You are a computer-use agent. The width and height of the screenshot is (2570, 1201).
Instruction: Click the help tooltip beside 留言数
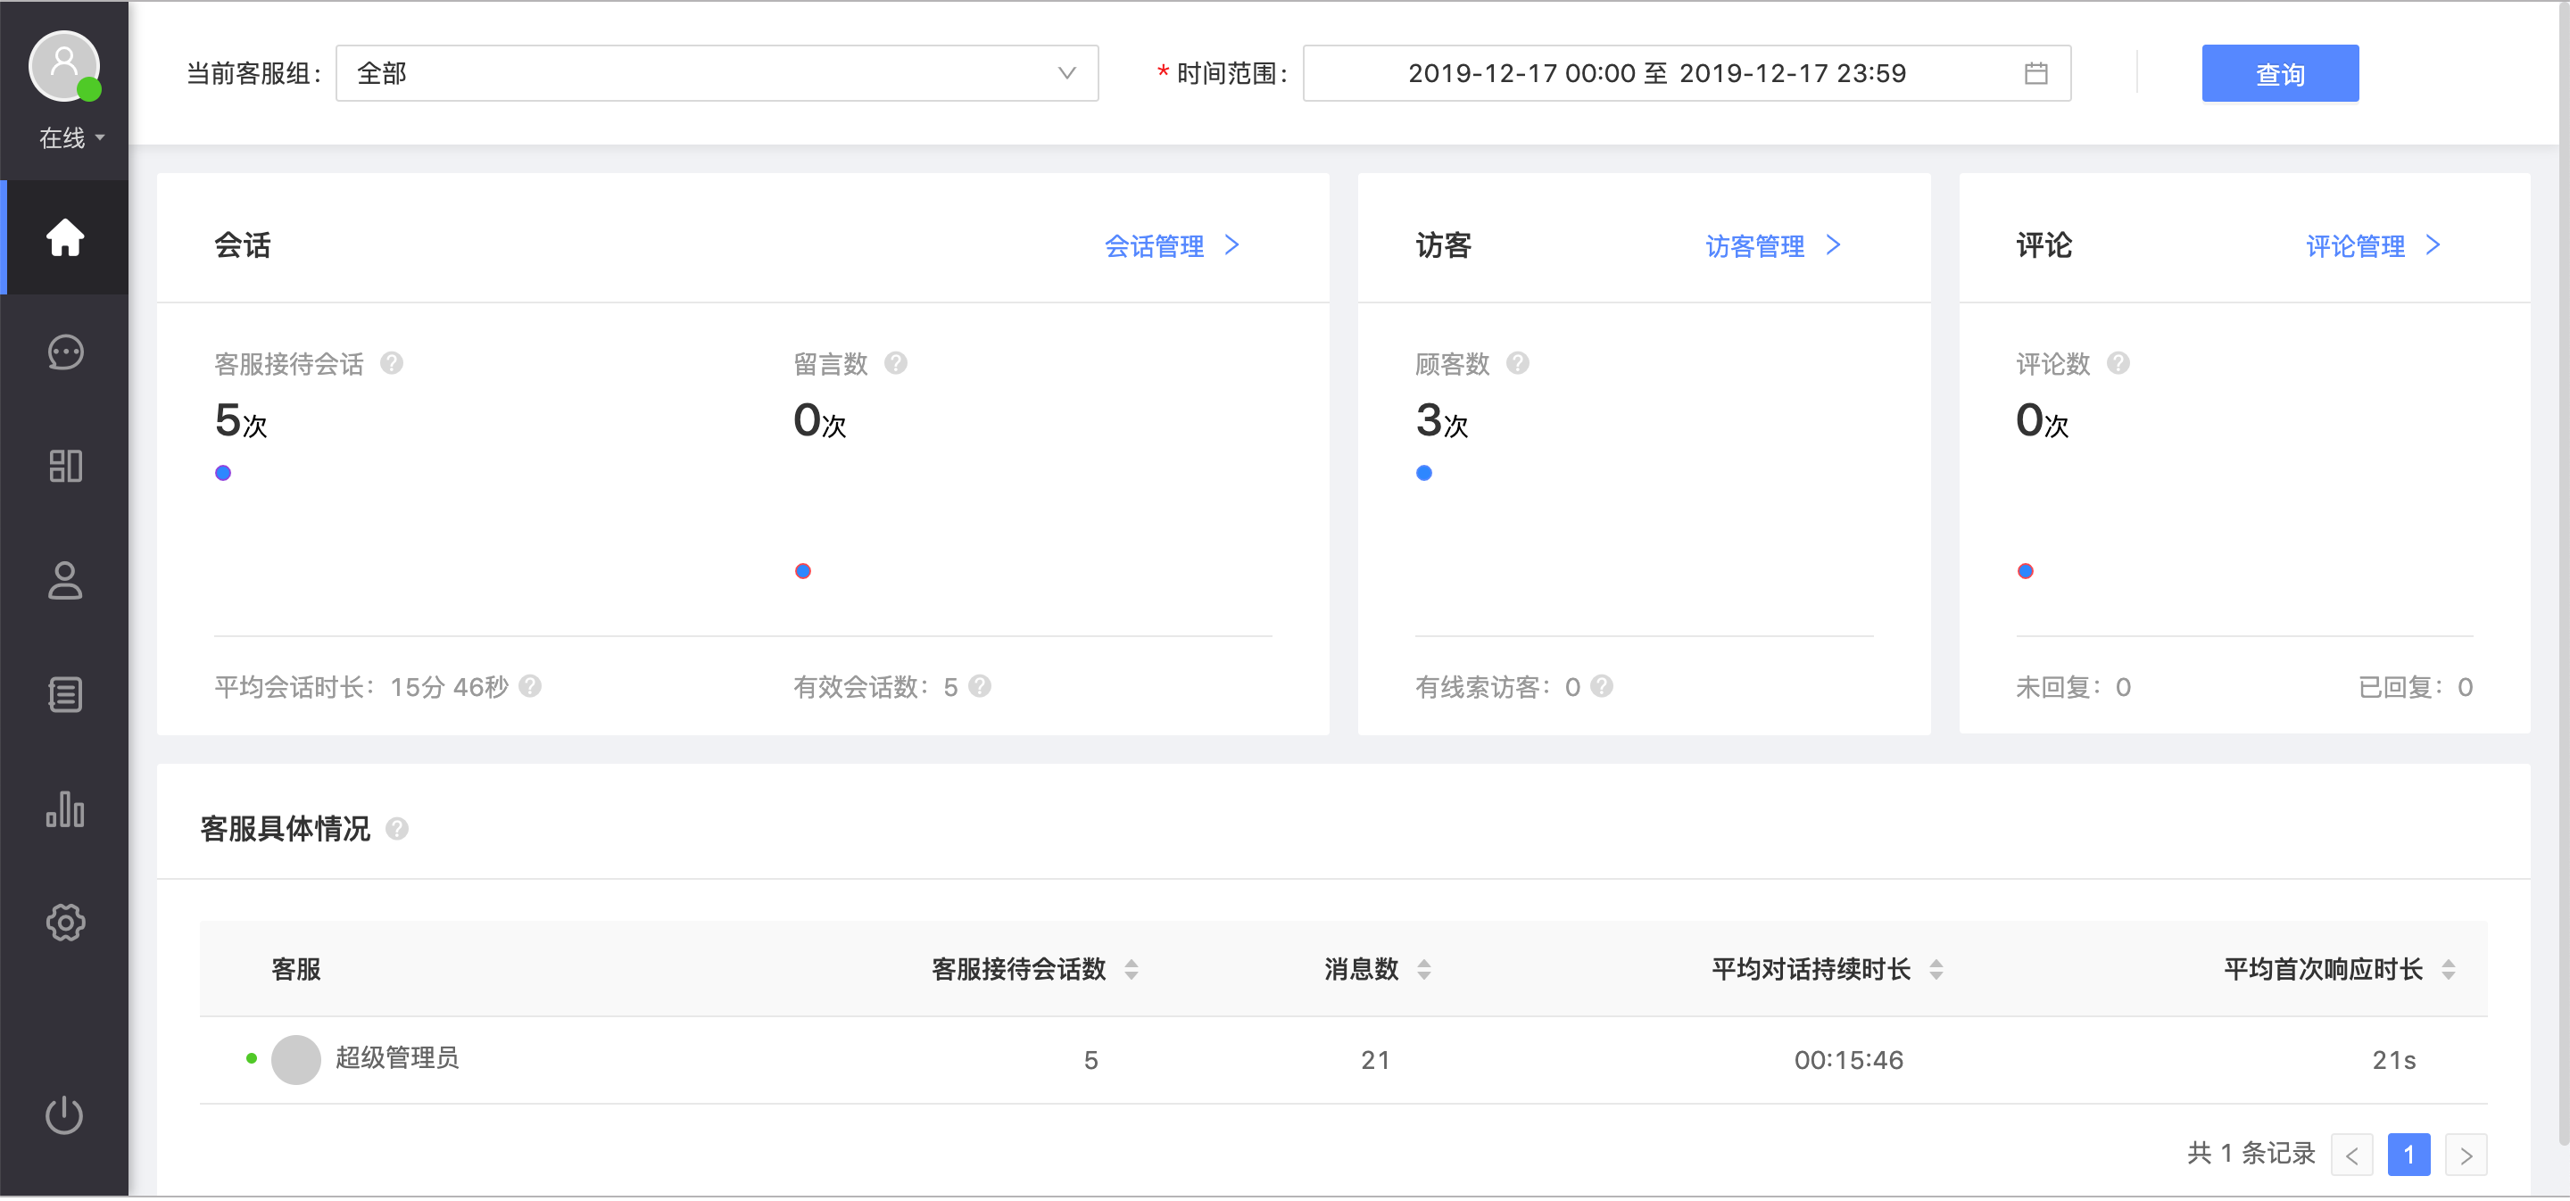click(x=896, y=363)
